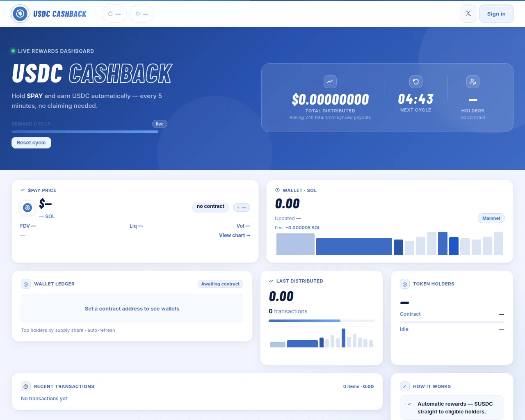Click the 0 items · 0.00 summary
This screenshot has height=420, width=525.
pyautogui.click(x=358, y=386)
